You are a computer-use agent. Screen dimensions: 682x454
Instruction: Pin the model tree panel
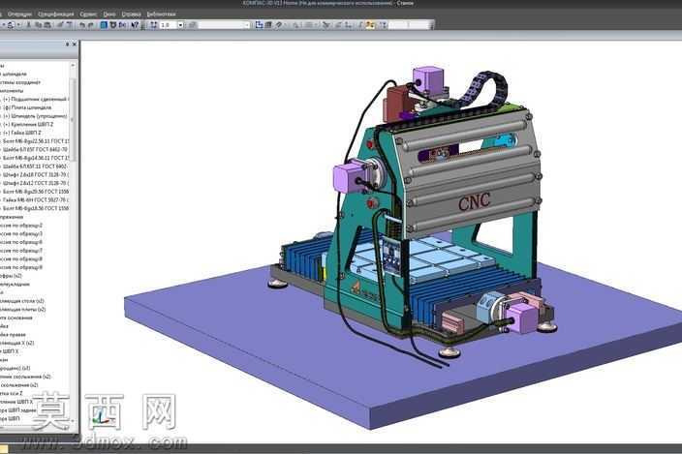point(67,44)
